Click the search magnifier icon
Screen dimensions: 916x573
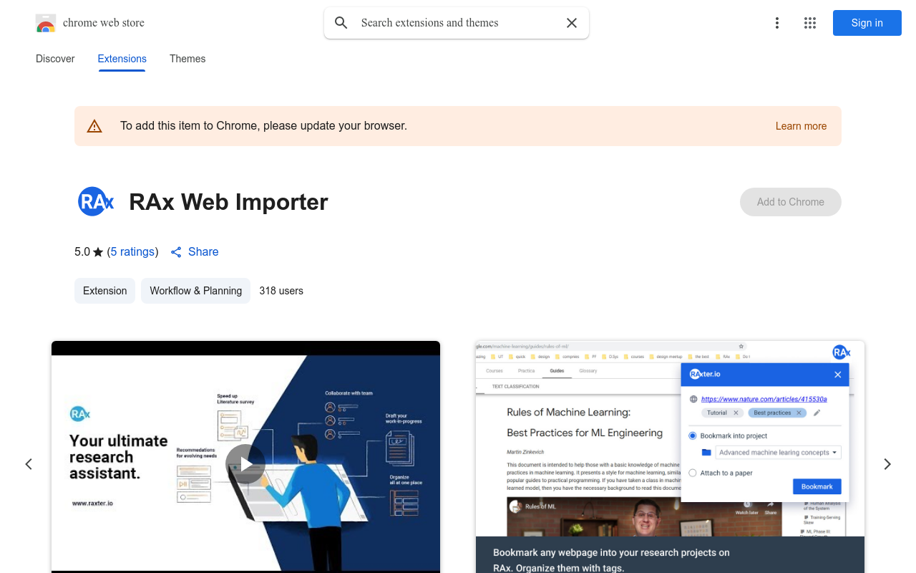(341, 23)
